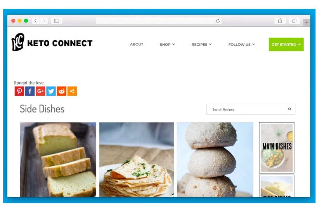Expand the Recipes dropdown menu
Screen dimensions: 319x212
tap(202, 44)
